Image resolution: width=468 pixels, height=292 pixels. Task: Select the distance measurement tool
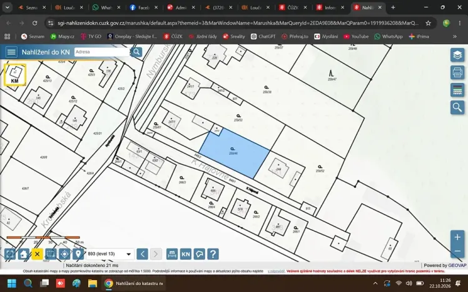172,254
